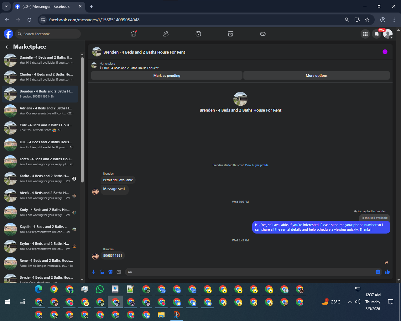Click the browser reload icon

point(29,20)
